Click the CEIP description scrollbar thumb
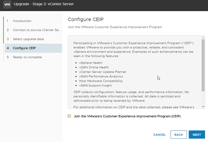The width and height of the screenshot is (208, 142). 203,65
